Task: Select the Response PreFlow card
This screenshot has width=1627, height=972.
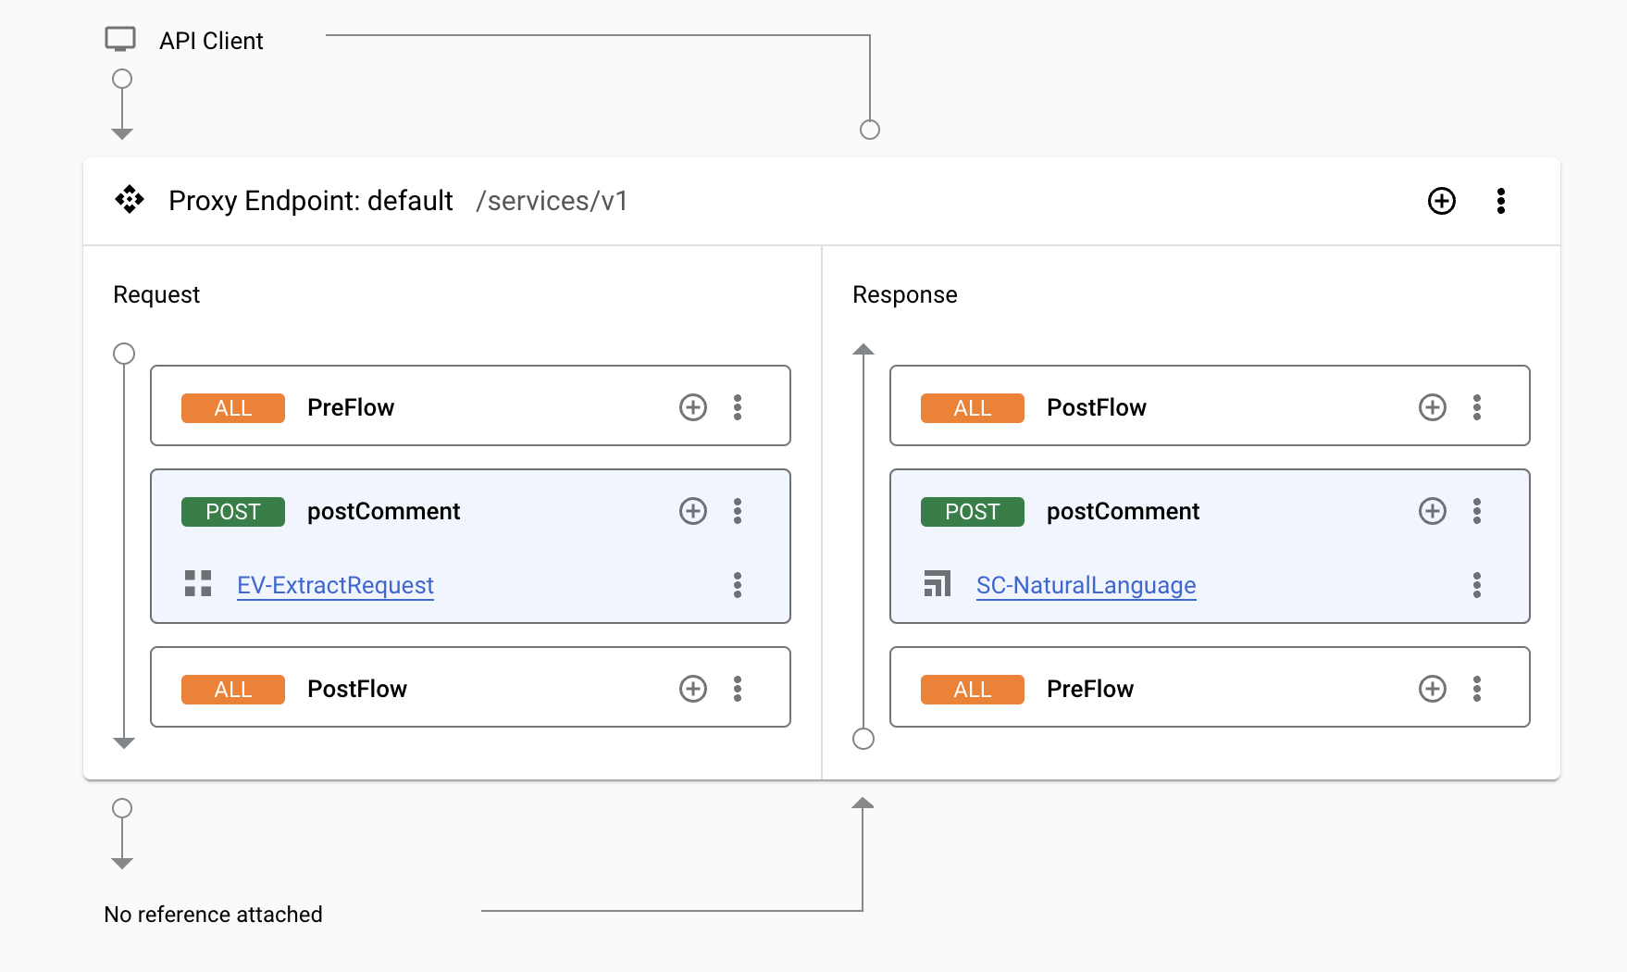Action: pos(1210,687)
